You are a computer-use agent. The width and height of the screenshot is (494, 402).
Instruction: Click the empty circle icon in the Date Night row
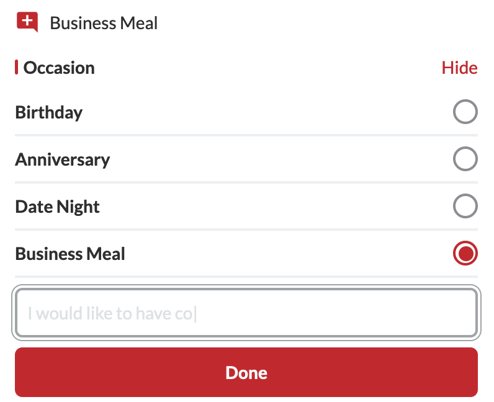coord(465,207)
